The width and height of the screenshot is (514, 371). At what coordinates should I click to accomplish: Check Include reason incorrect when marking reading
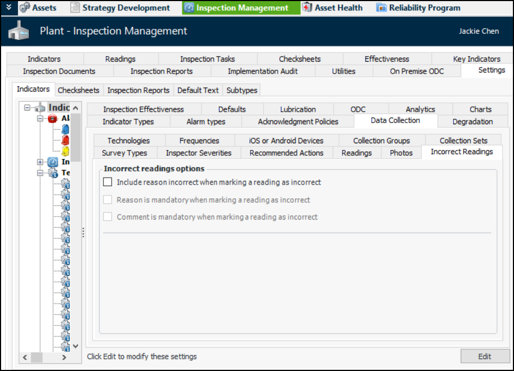click(x=107, y=182)
